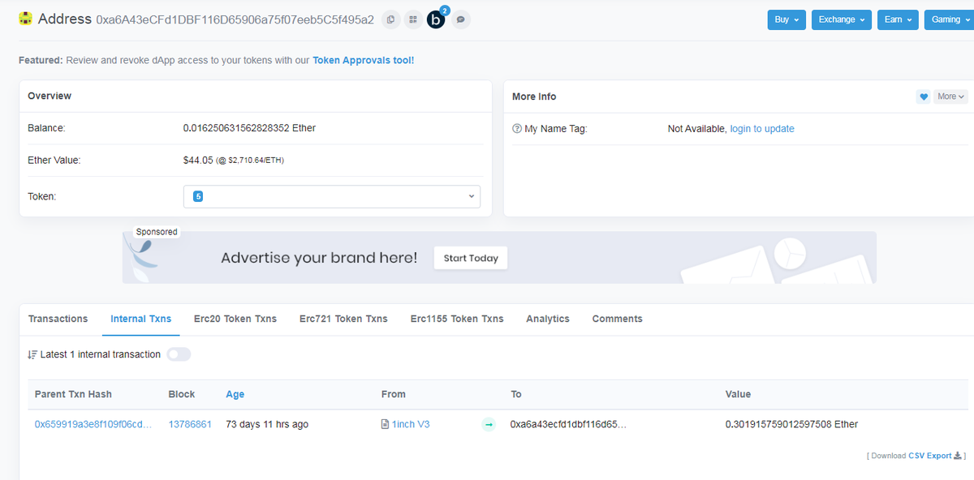Click the value 0.301915759012597508 Ether
The height and width of the screenshot is (480, 974).
[791, 424]
